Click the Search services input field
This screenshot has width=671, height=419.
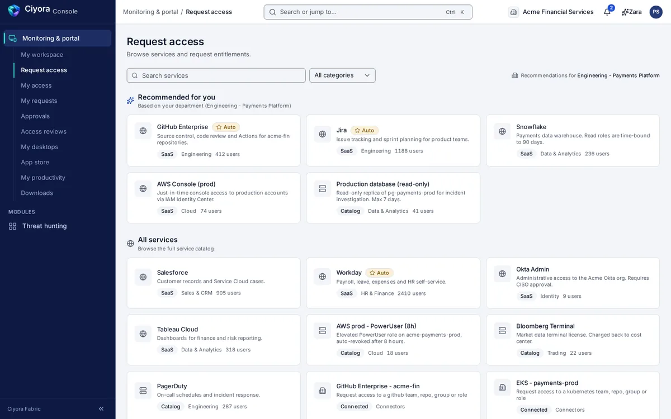pyautogui.click(x=216, y=75)
